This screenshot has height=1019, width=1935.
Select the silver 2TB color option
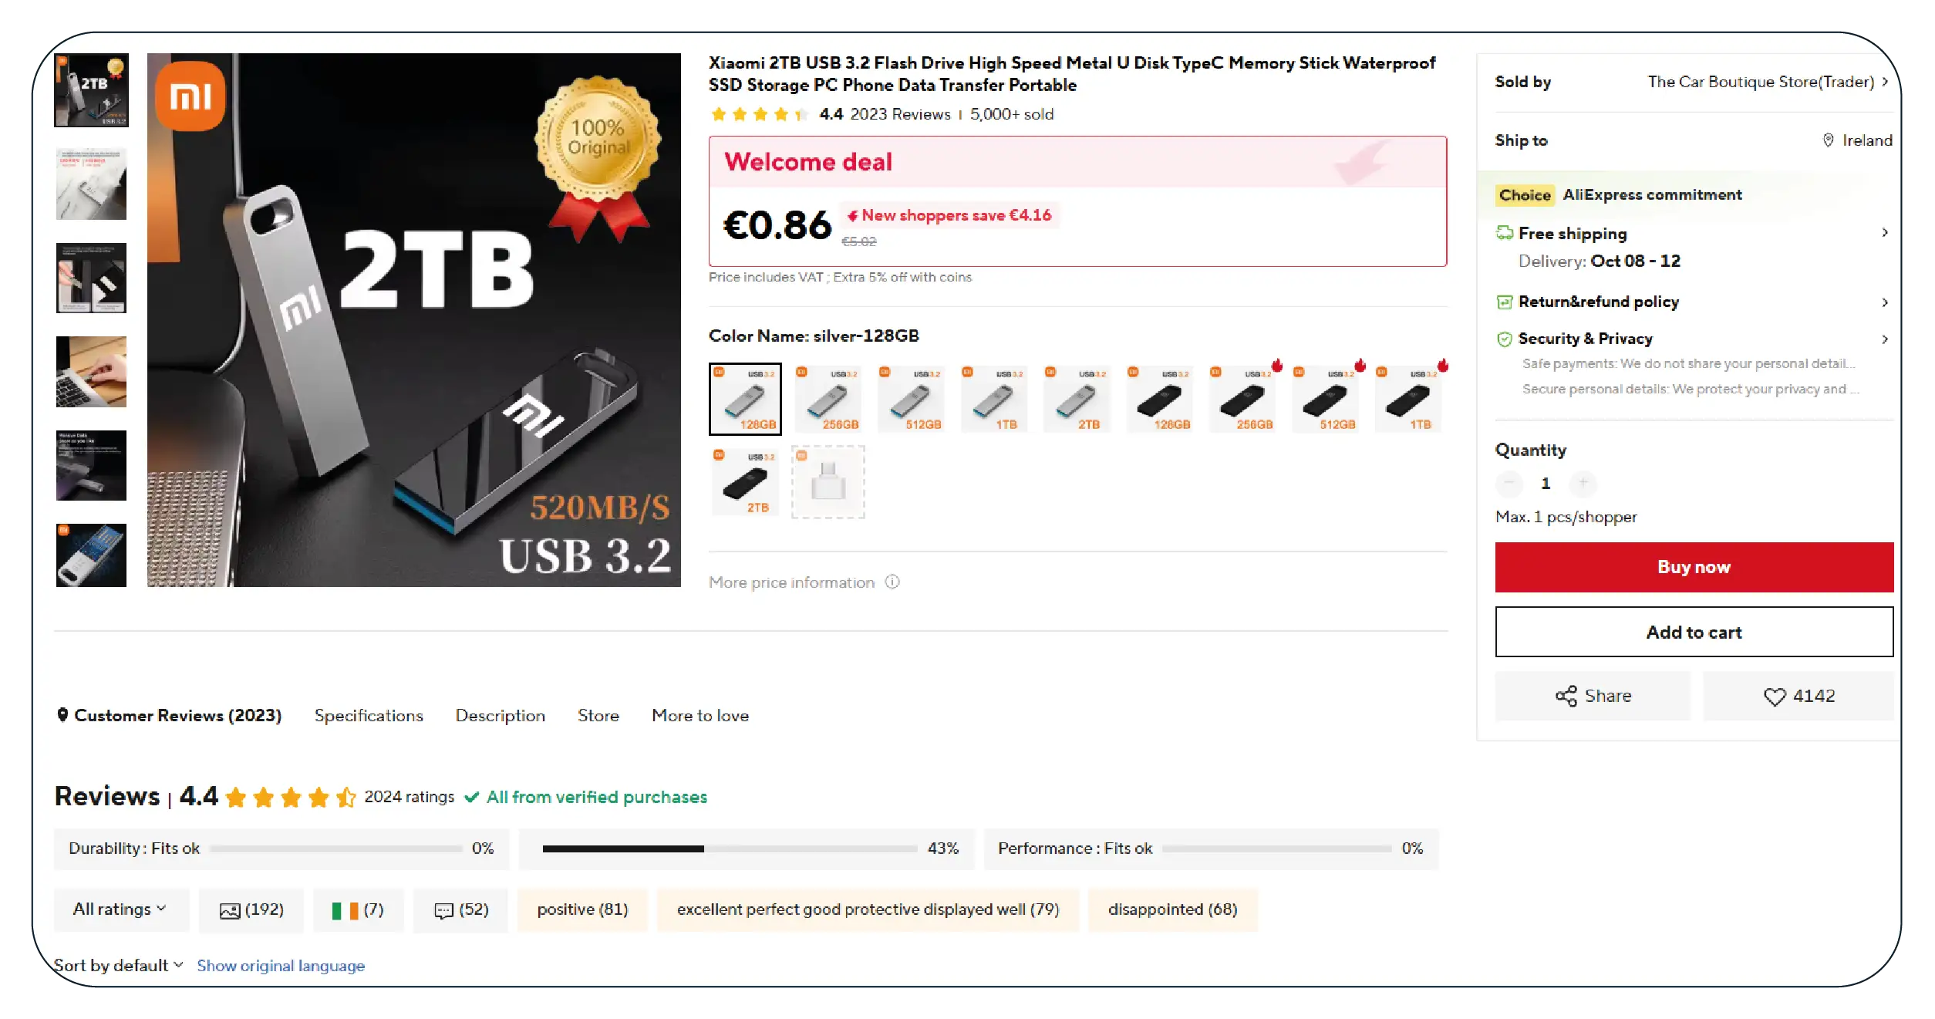click(x=1077, y=399)
